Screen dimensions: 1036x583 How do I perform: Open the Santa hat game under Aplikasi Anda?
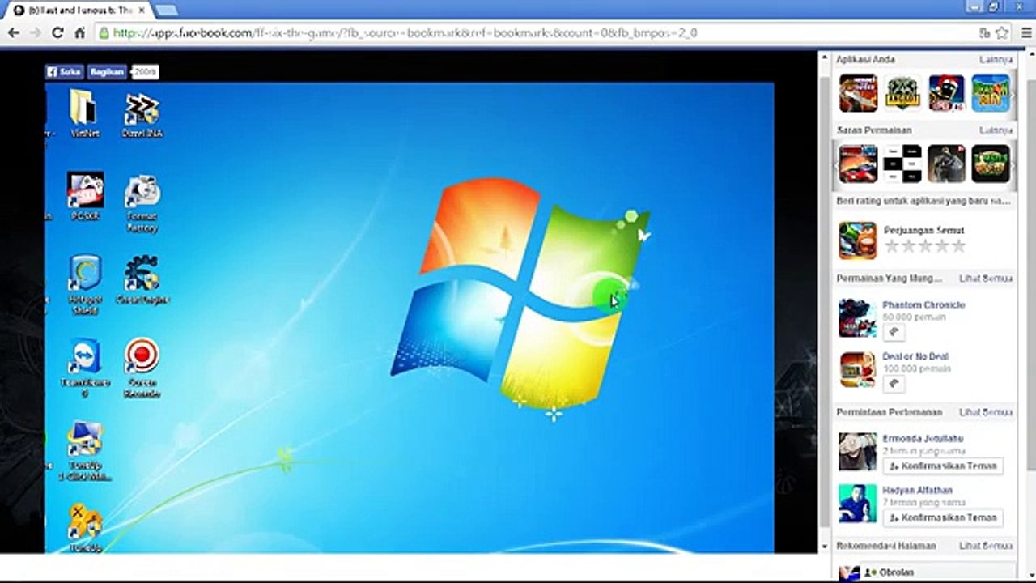click(x=946, y=92)
